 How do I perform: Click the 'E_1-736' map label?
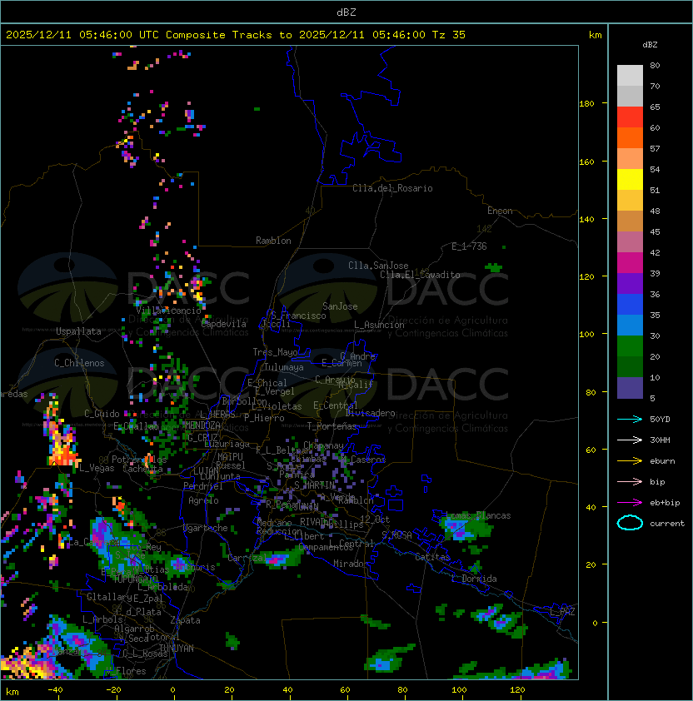click(x=469, y=246)
